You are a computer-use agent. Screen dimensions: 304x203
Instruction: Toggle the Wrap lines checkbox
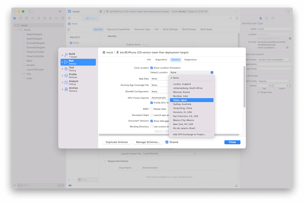click(x=259, y=92)
